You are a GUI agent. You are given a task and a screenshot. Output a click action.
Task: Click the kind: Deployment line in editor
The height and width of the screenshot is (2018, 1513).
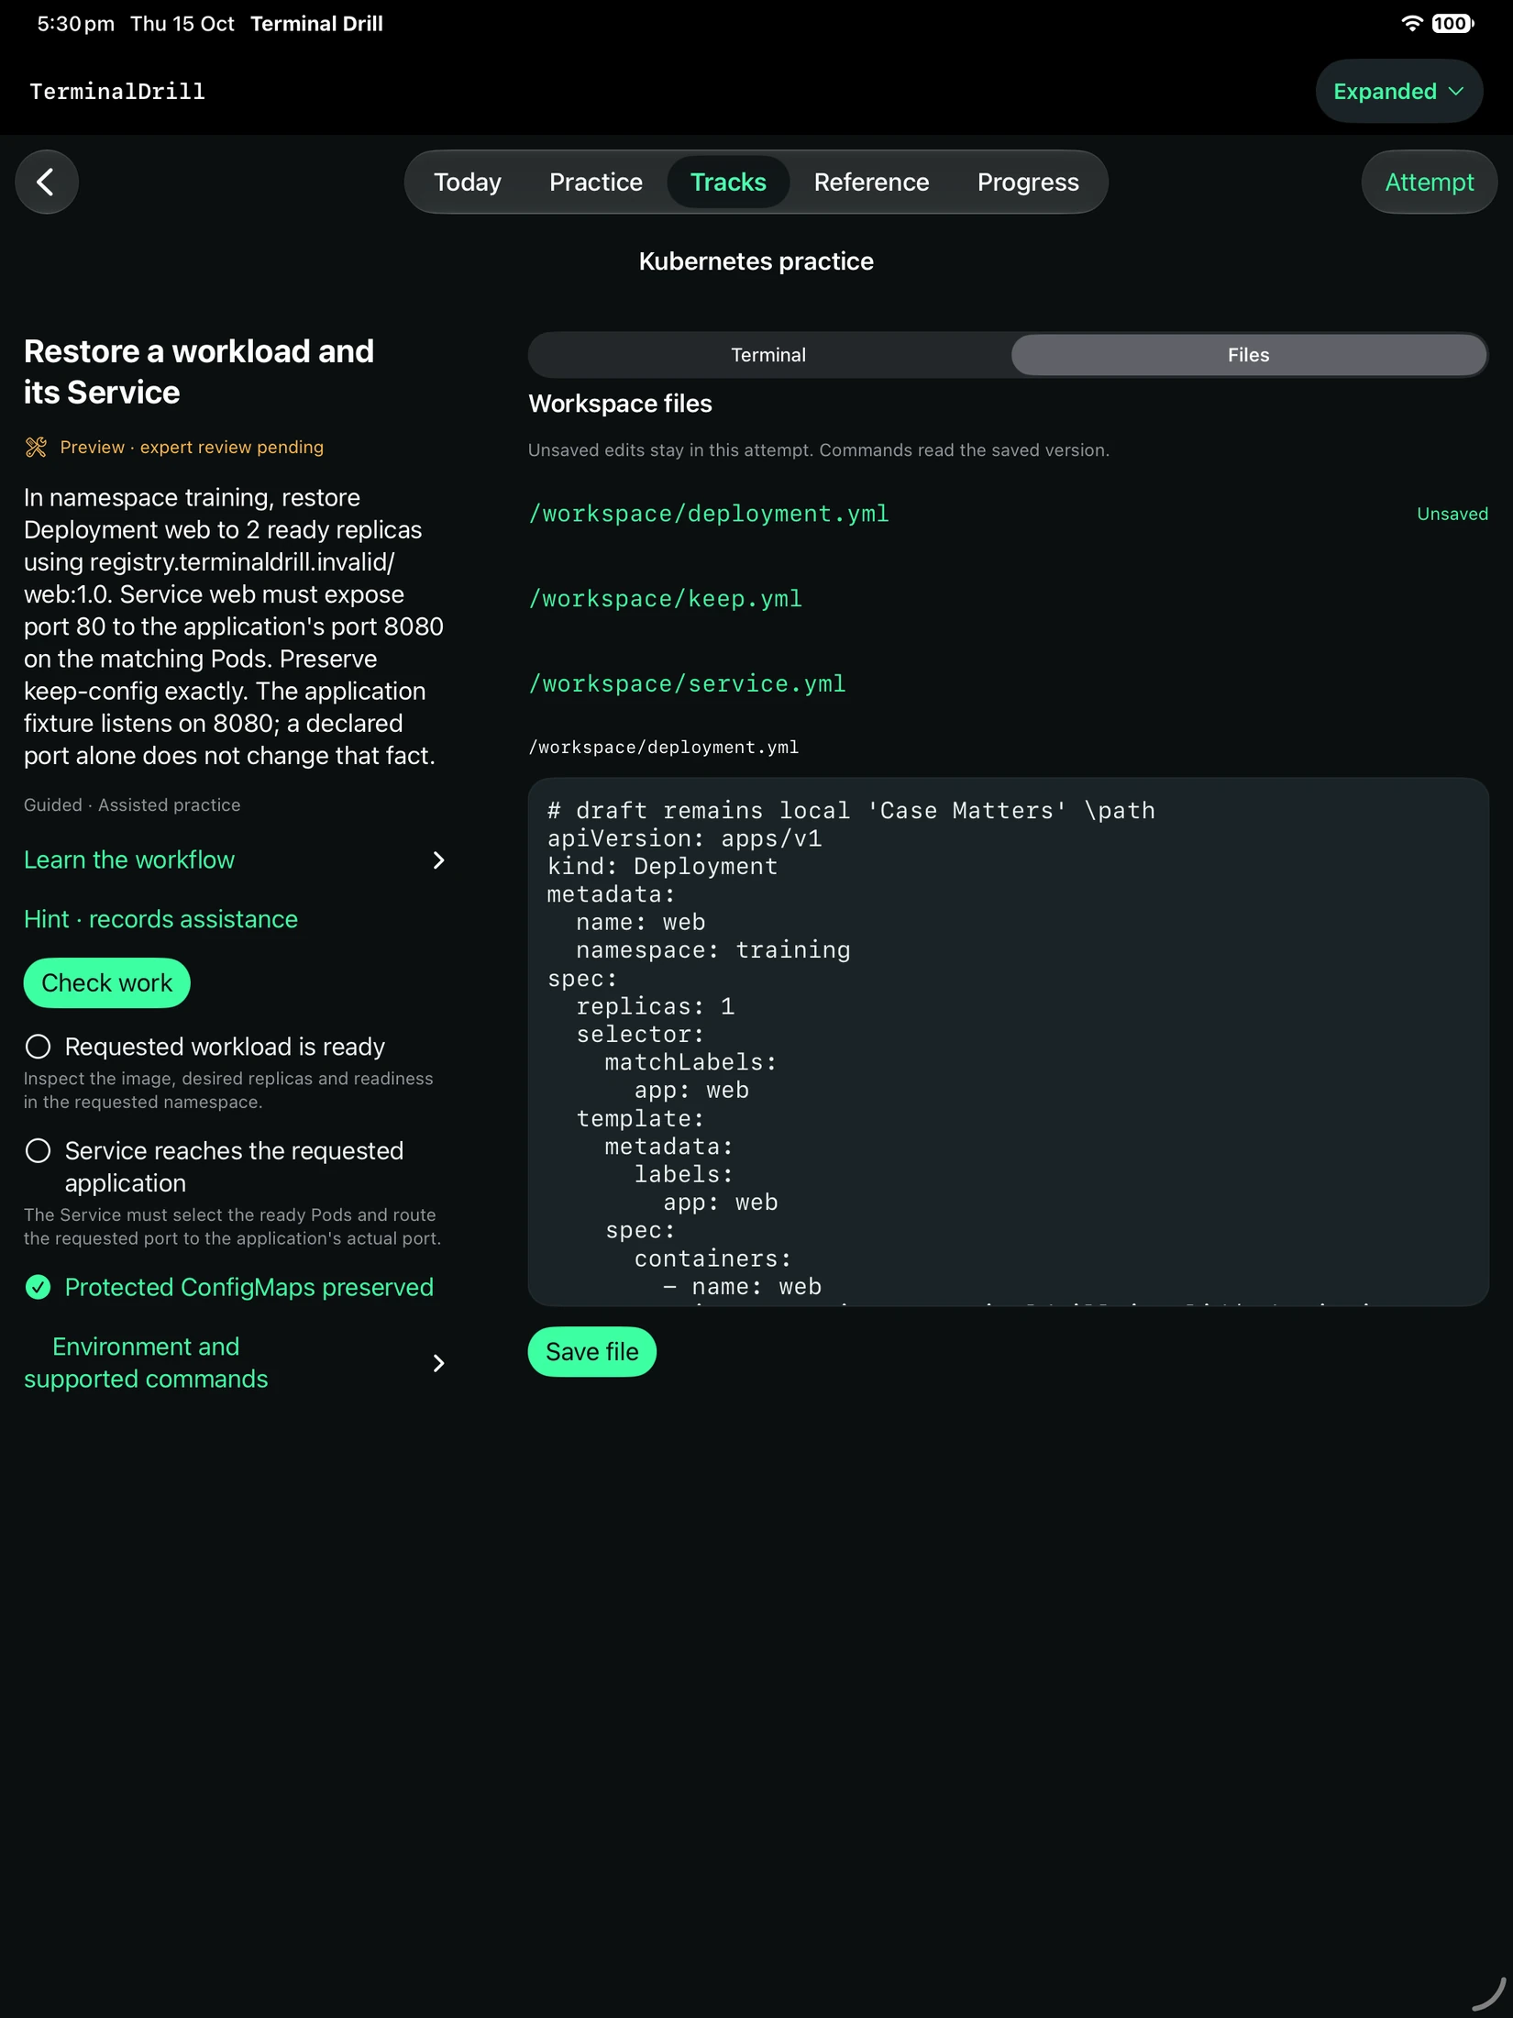pyautogui.click(x=662, y=866)
